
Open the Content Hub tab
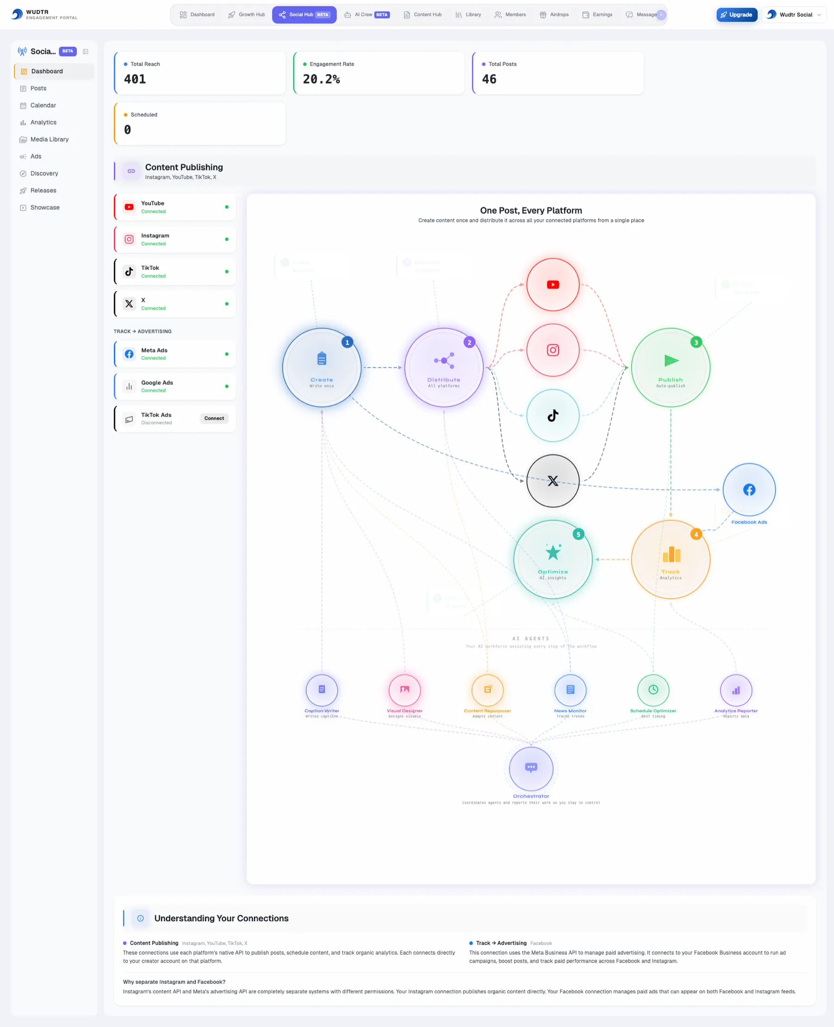coord(422,15)
